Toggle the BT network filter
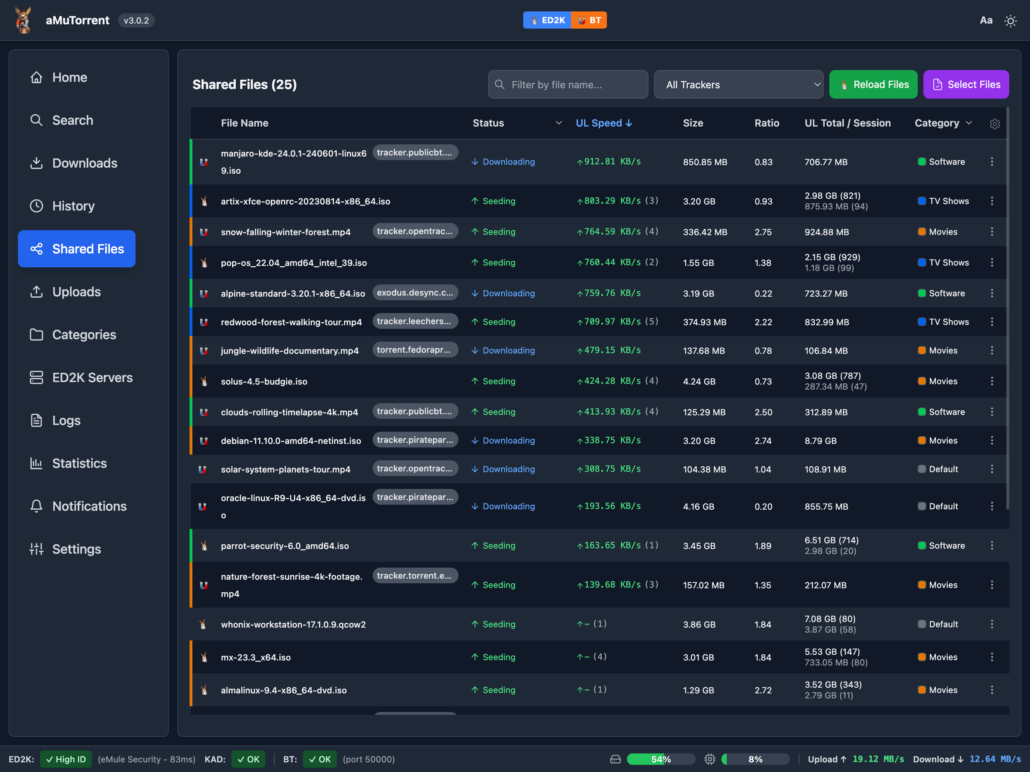 pos(589,20)
